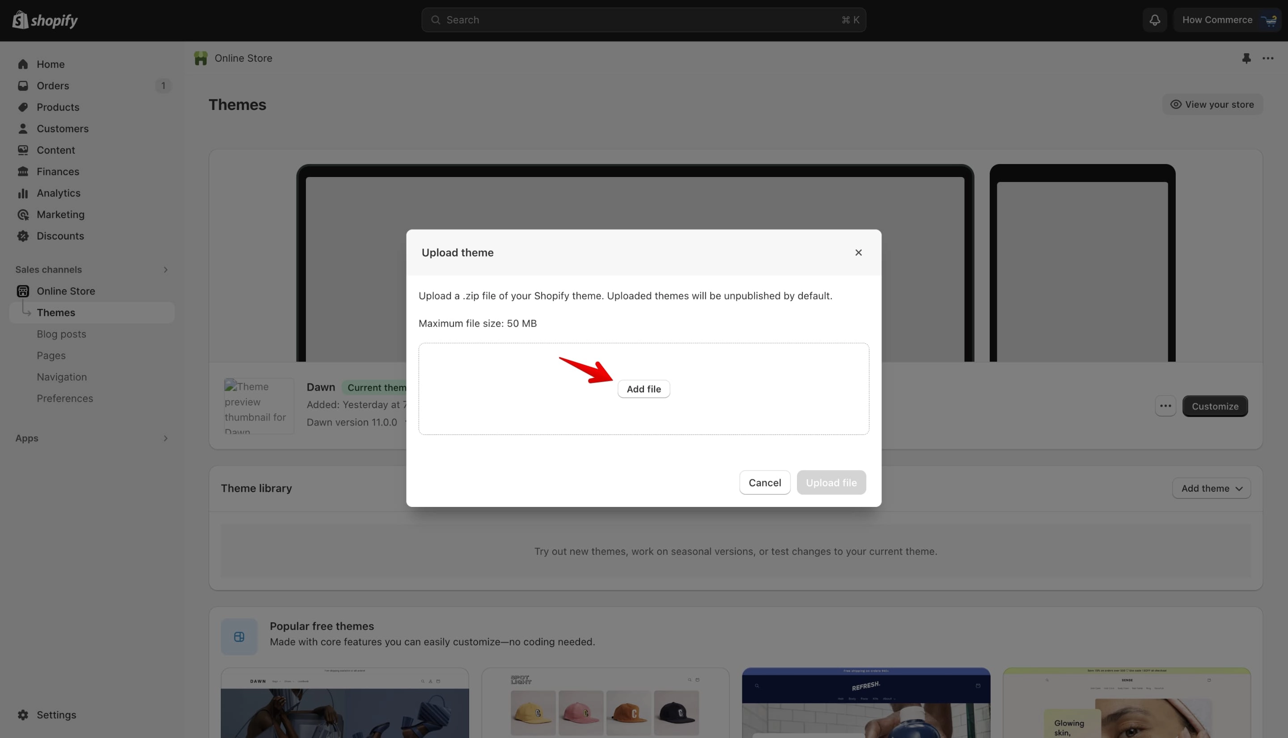Open the Add theme dropdown
This screenshot has width=1288, height=738.
1211,488
